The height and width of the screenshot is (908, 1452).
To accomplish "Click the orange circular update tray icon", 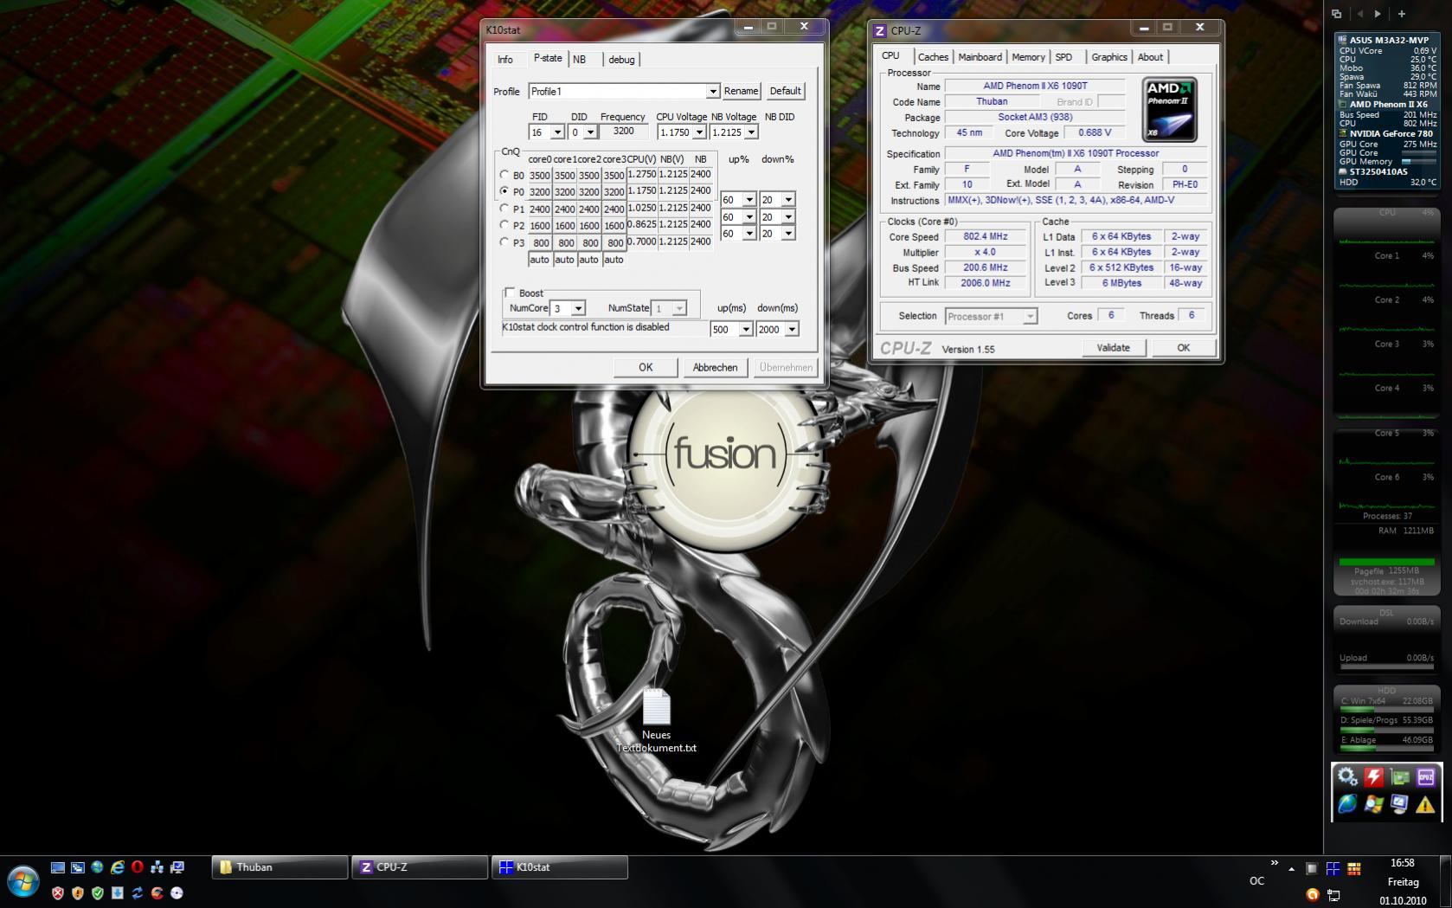I will pos(1312,894).
